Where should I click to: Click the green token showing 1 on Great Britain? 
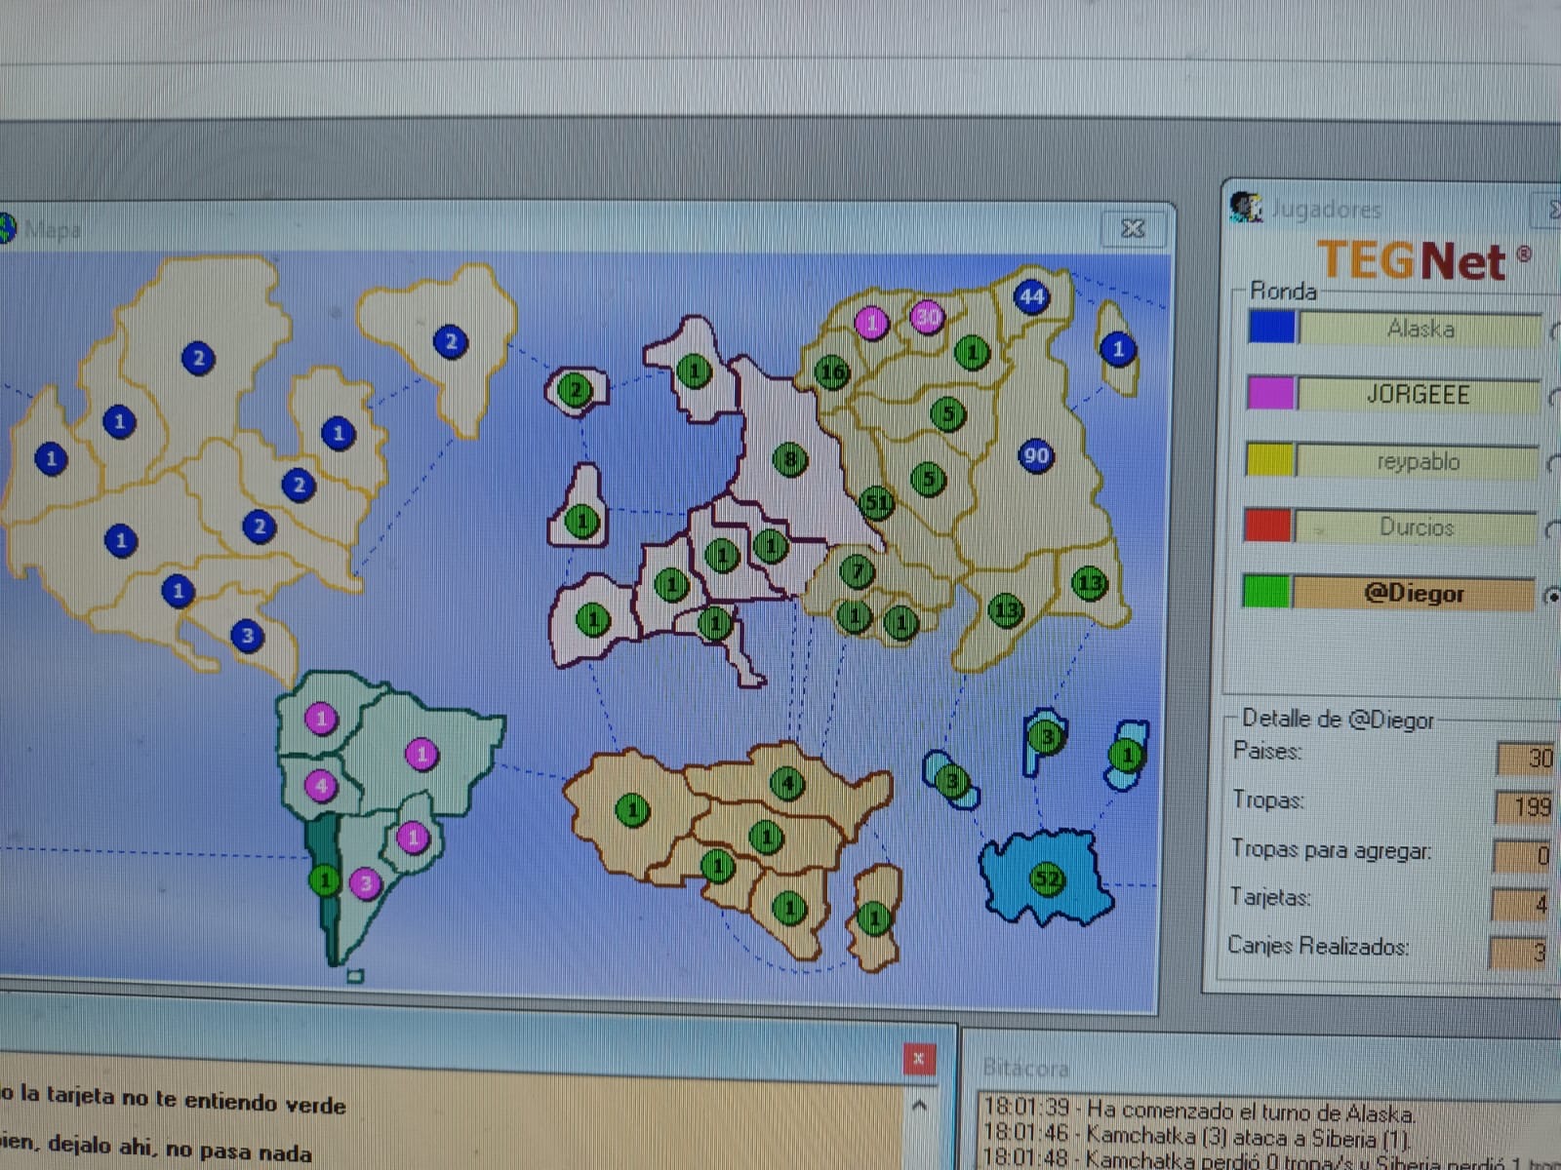581,521
